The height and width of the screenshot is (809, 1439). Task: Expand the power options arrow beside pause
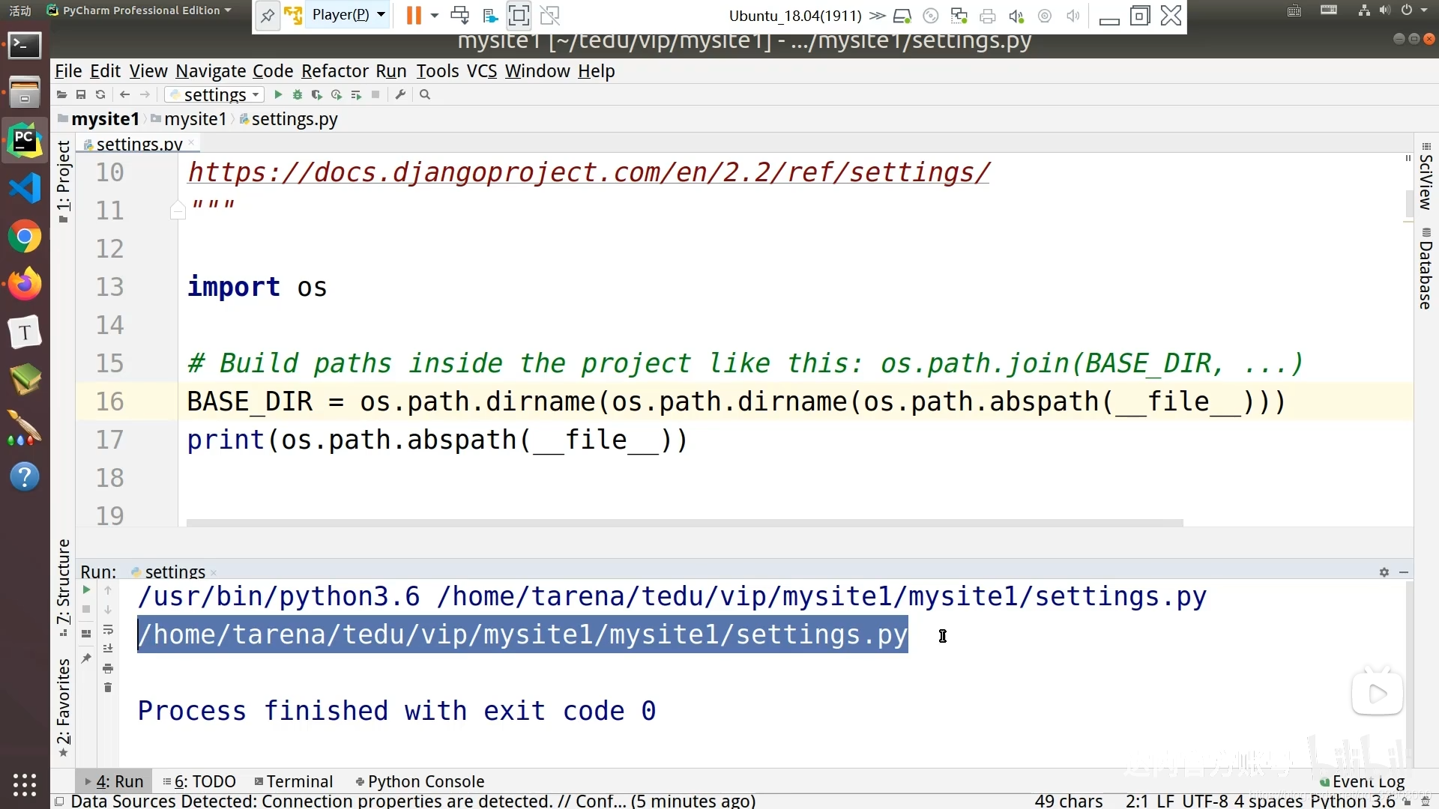tap(435, 15)
